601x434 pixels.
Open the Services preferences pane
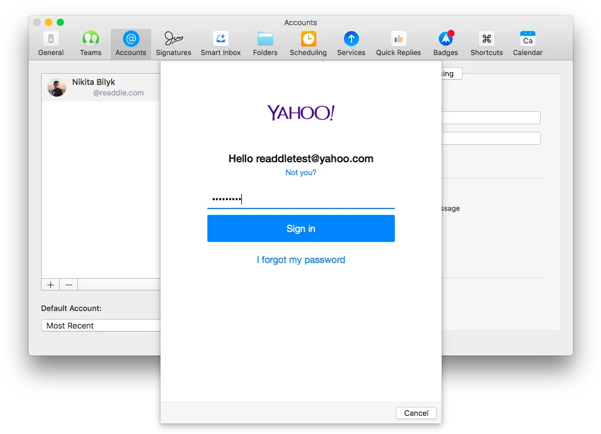tap(351, 44)
